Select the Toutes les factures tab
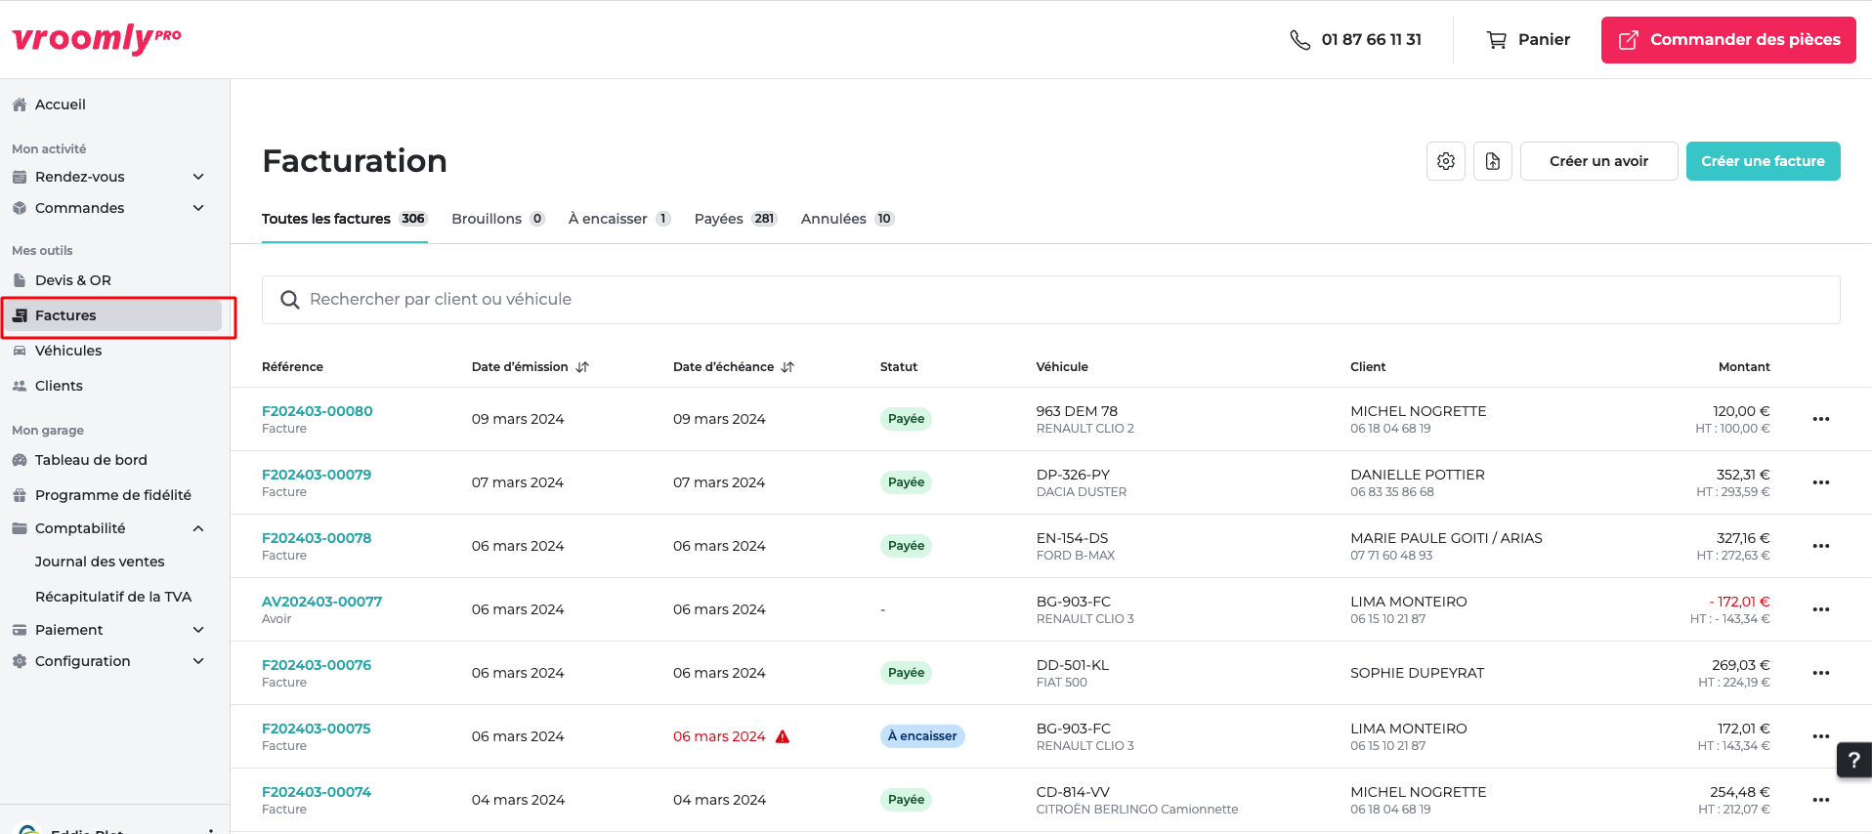 345,219
